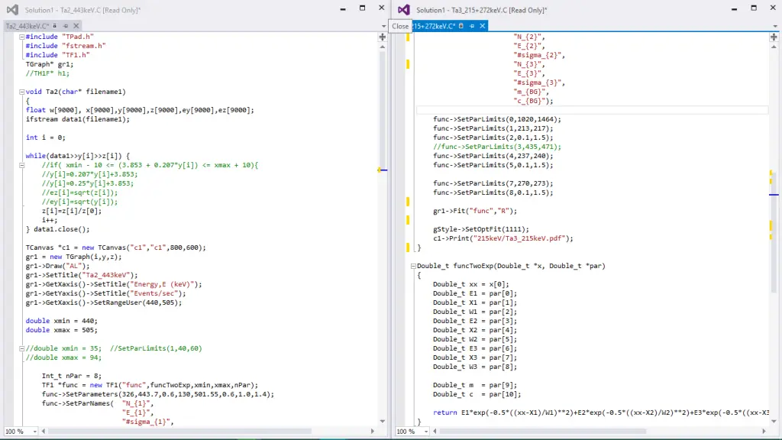The height and width of the screenshot is (440, 782).
Task: Open document list dropdown in left window
Action: [x=383, y=27]
